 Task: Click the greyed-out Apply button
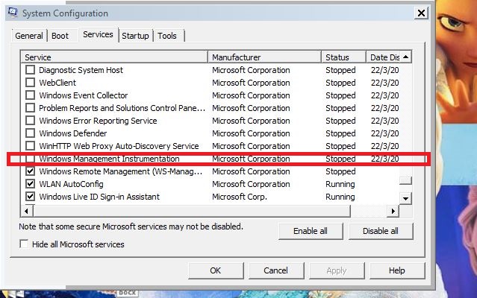click(337, 270)
